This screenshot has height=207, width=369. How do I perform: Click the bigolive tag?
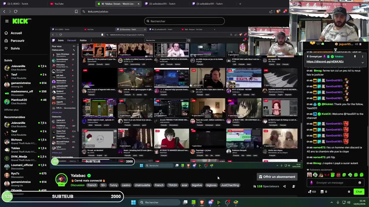click(197, 185)
